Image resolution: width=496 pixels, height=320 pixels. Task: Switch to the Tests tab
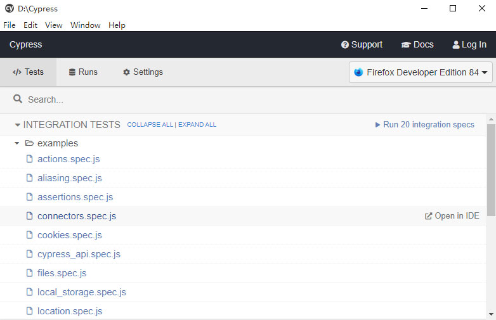[x=28, y=72]
